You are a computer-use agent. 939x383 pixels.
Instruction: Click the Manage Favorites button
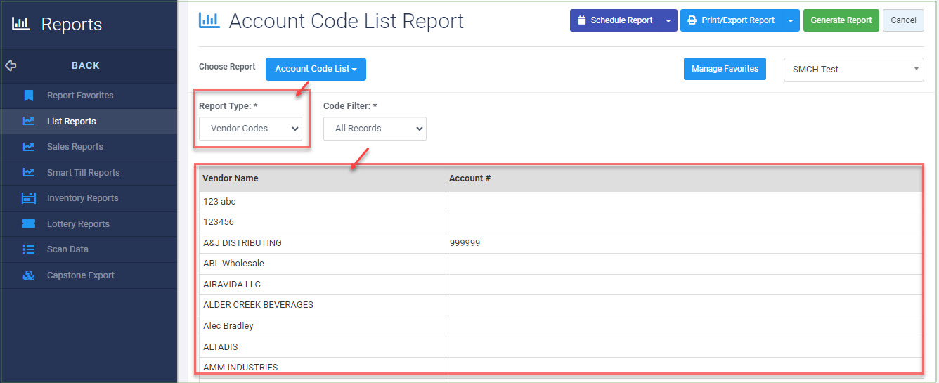point(725,69)
